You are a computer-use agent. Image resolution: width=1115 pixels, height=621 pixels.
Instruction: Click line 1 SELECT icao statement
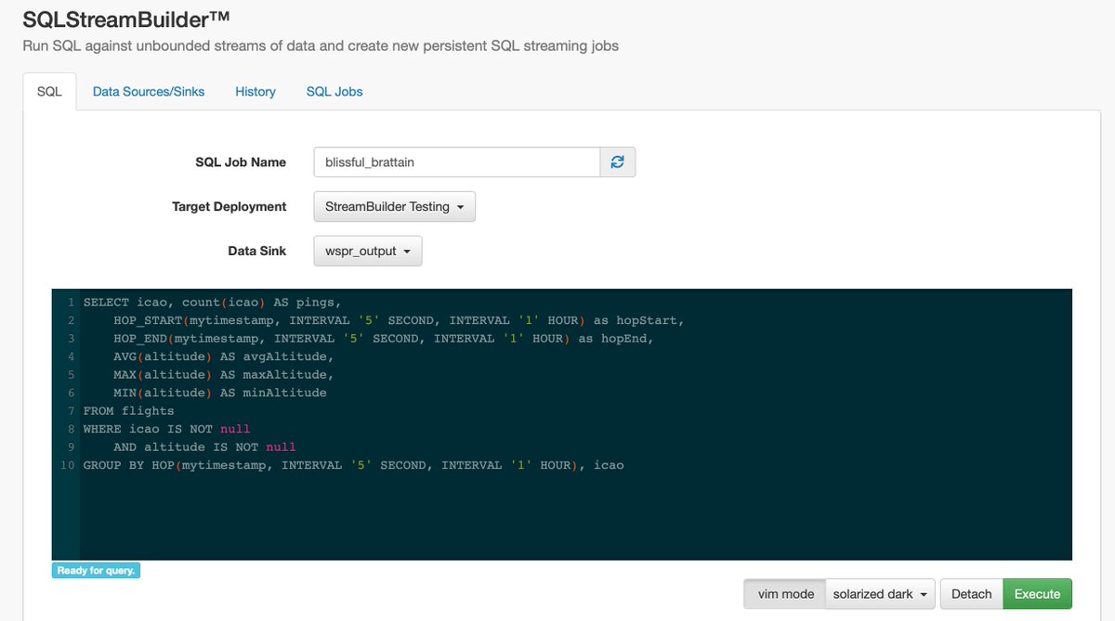pos(213,302)
